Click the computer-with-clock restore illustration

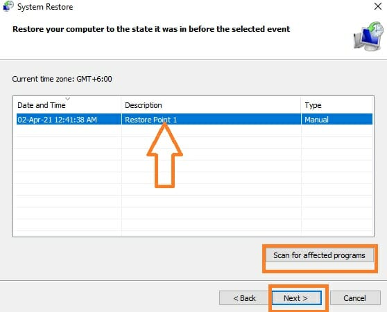click(x=368, y=36)
